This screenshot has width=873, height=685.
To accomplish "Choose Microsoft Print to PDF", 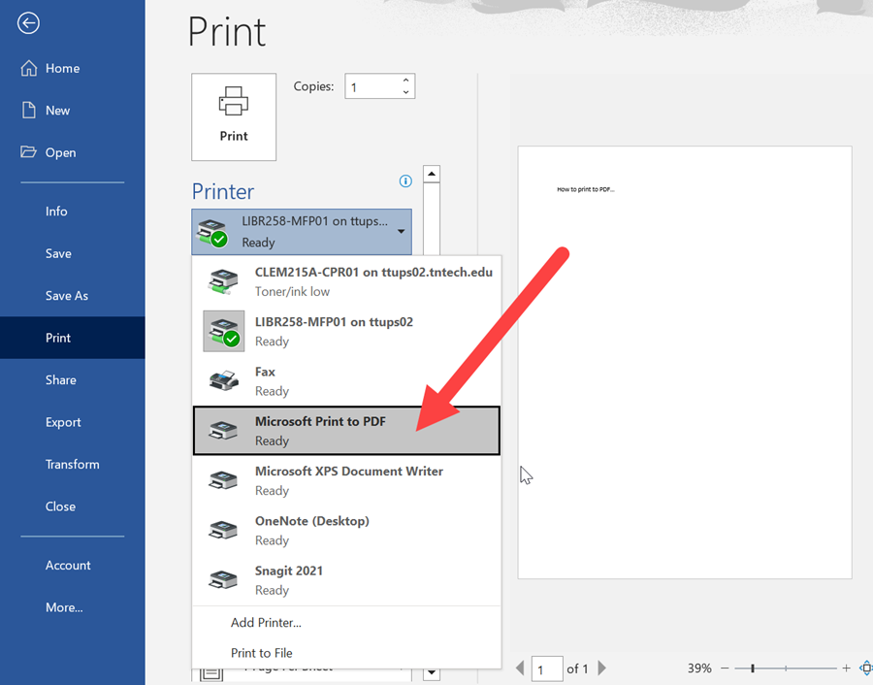I will tap(346, 431).
